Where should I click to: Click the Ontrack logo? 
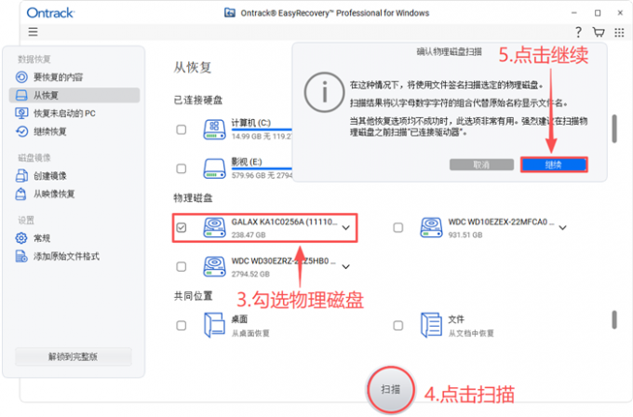click(50, 13)
